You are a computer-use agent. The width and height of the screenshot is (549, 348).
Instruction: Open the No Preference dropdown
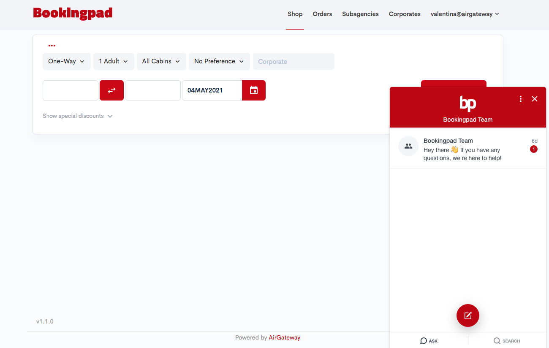[219, 61]
